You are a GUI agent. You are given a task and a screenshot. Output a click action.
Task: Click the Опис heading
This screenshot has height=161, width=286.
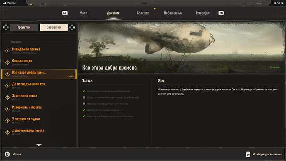pos(162,80)
